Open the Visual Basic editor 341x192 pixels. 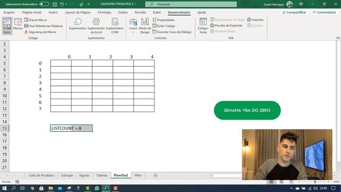point(7,26)
